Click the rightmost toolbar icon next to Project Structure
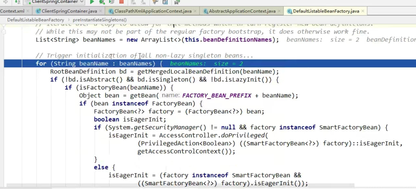 177,2
